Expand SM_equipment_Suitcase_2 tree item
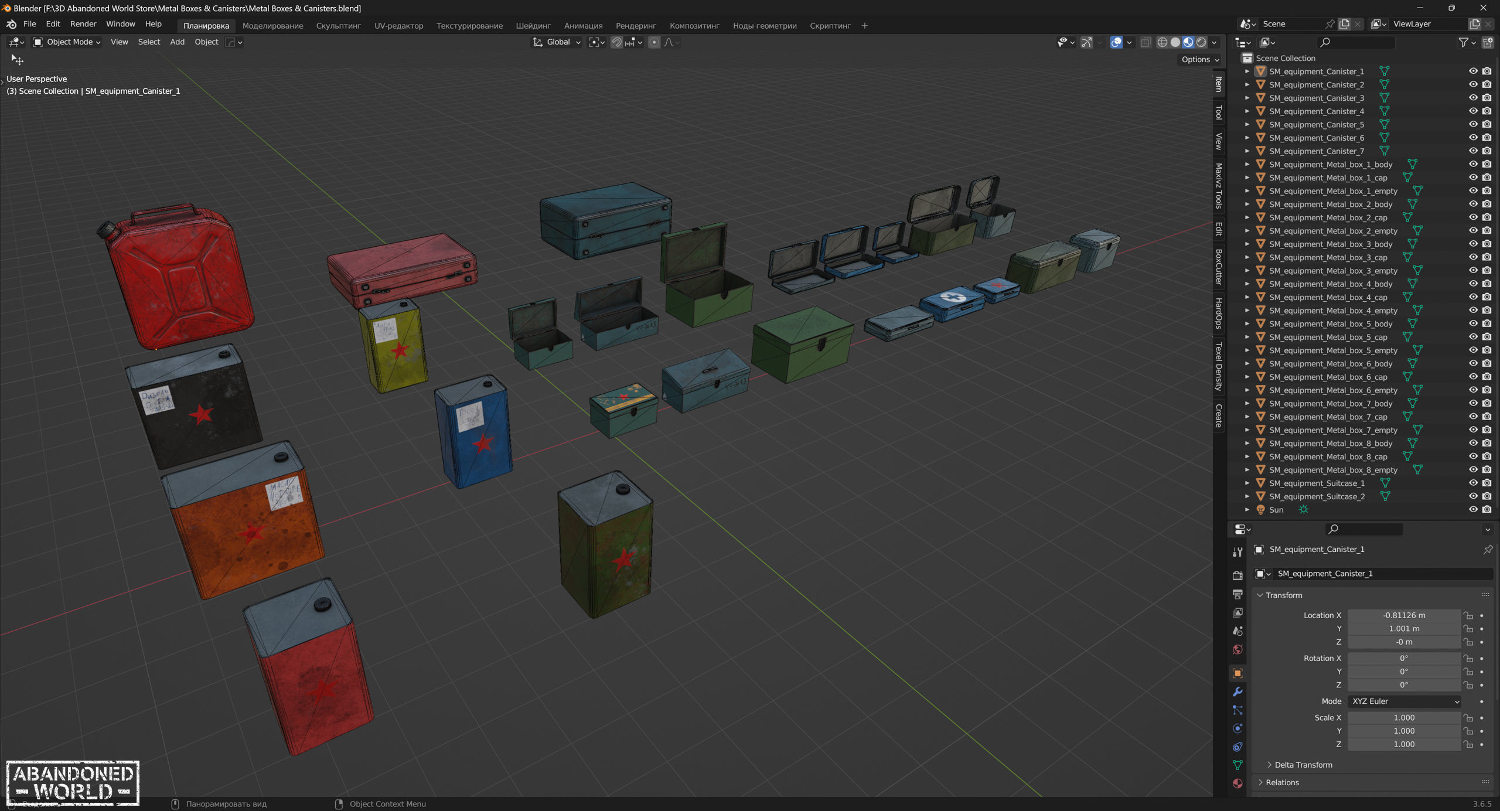Viewport: 1500px width, 811px height. [1247, 496]
